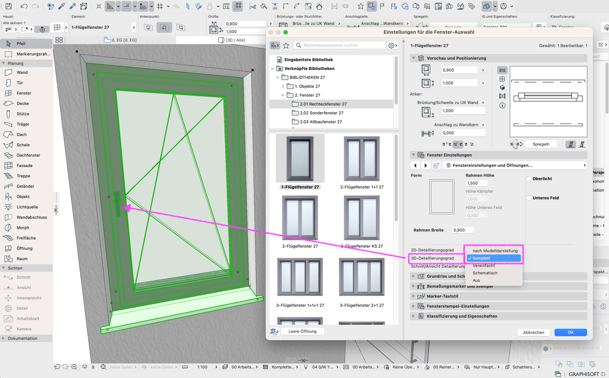Open Fenstereinstellungen und Öffnungen dropdown

click(x=515, y=165)
